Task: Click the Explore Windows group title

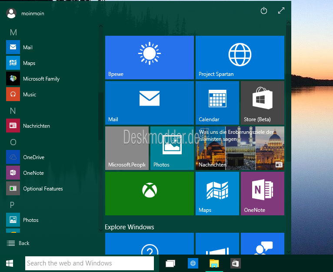Action: pos(130,227)
